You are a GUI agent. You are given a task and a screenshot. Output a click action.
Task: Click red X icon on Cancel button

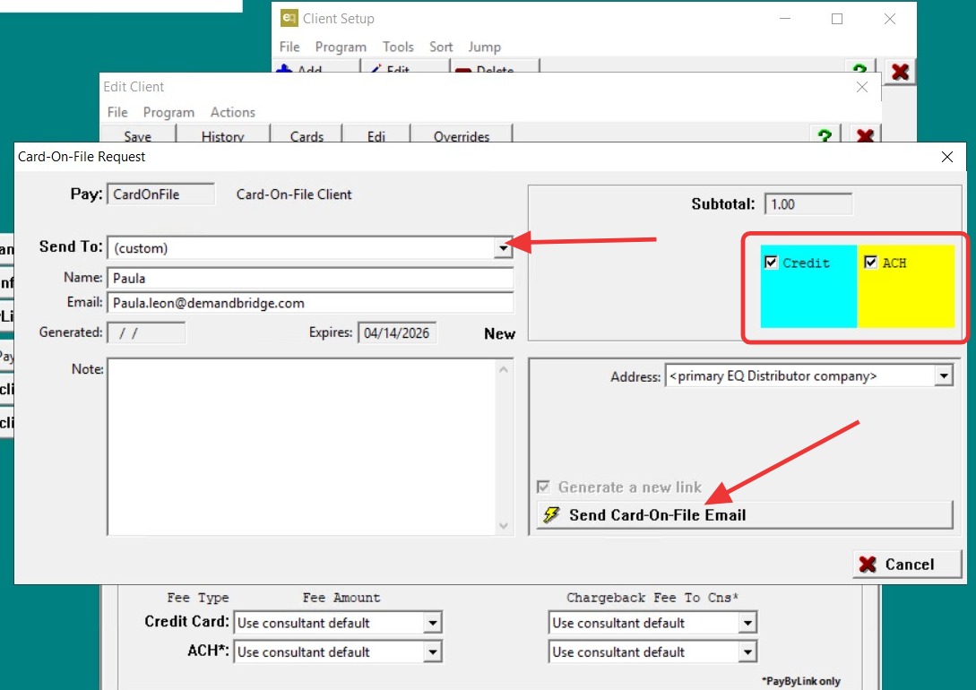coord(867,565)
